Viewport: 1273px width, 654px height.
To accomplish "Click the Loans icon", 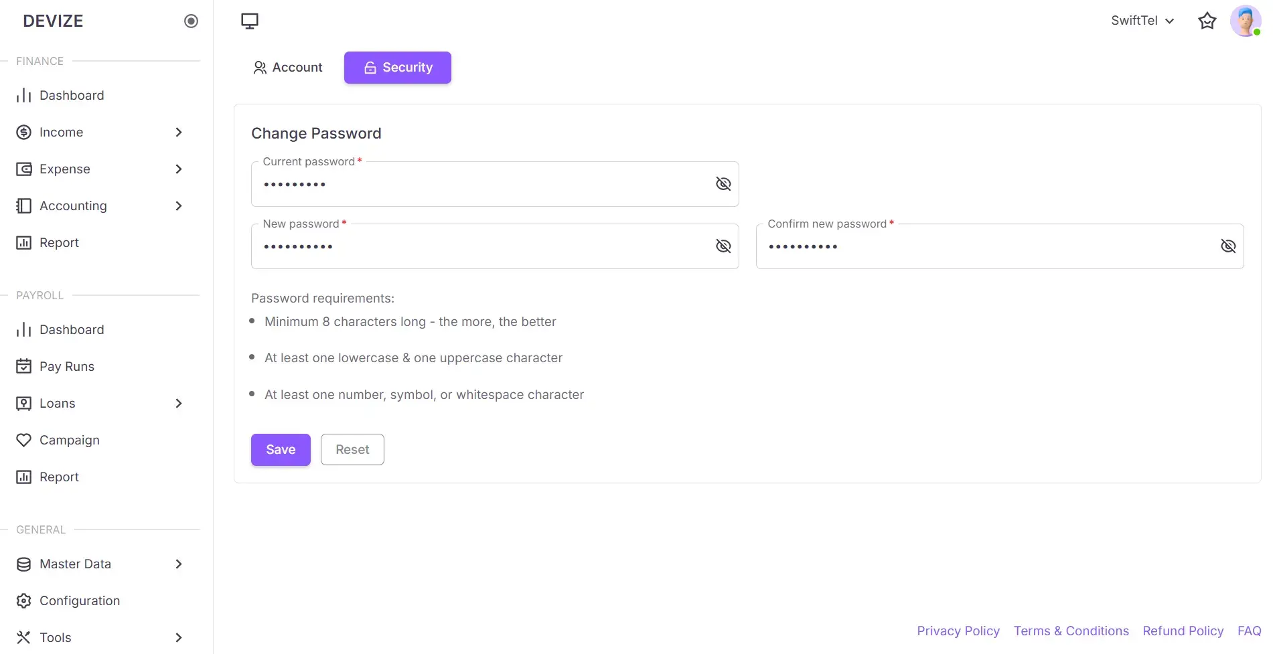I will (x=23, y=403).
